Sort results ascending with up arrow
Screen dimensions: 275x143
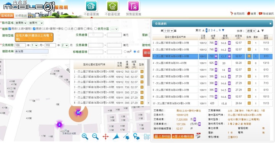[x=258, y=31]
